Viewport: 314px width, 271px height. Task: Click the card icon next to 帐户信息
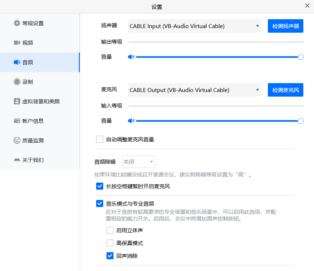17,121
